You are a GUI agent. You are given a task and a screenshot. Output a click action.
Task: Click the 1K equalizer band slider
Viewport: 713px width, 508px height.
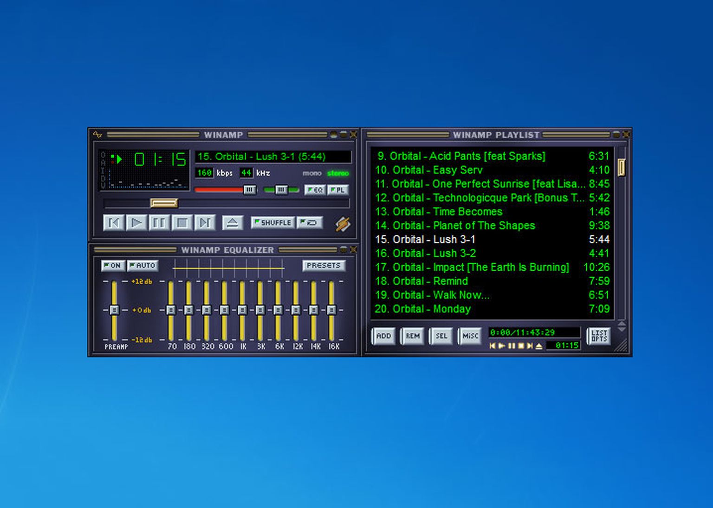tap(242, 310)
